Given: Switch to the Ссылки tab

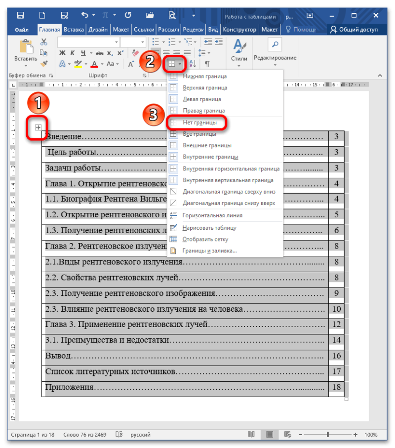Looking at the screenshot, I should click(x=144, y=30).
